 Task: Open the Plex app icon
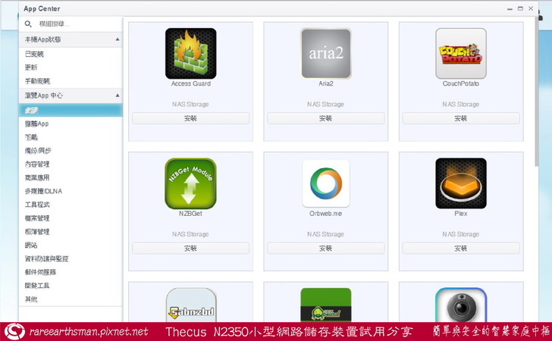(461, 183)
